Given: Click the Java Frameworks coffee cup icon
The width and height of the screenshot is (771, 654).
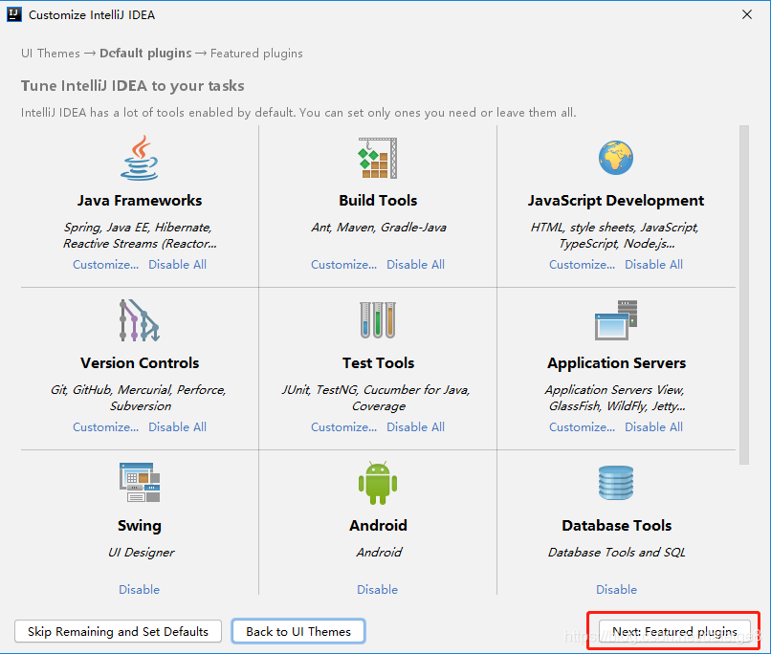Looking at the screenshot, I should pos(140,158).
